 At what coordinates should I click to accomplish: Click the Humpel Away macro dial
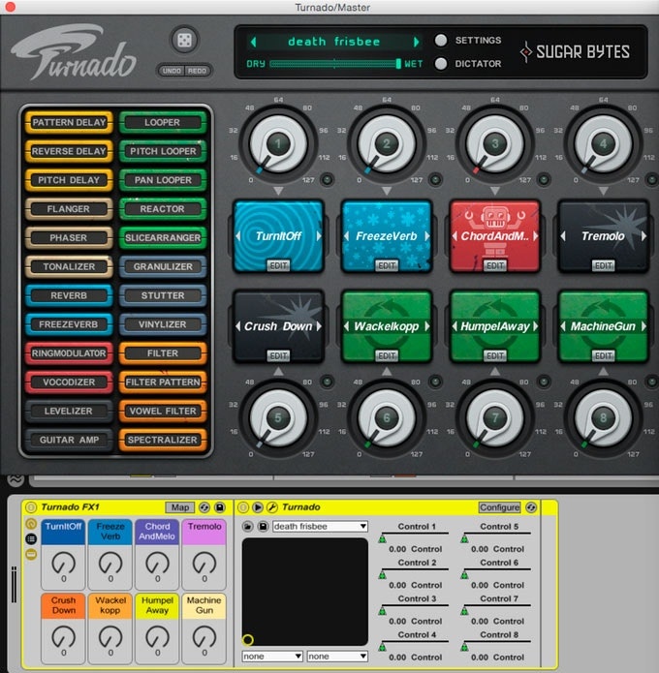[157, 637]
